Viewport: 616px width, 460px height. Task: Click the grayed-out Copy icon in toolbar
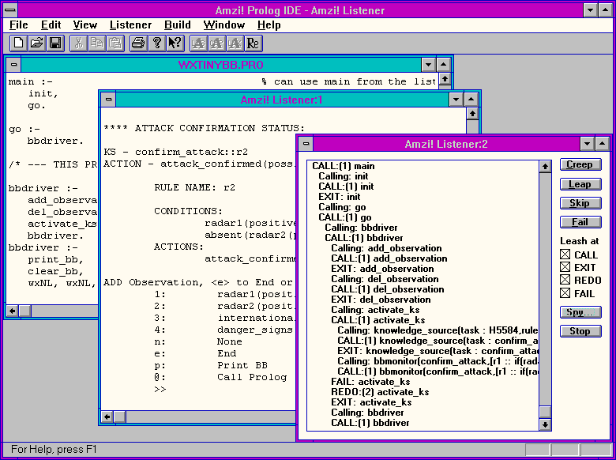pyautogui.click(x=97, y=43)
